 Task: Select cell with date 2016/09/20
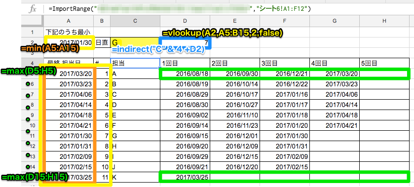pyautogui.click(x=185, y=146)
